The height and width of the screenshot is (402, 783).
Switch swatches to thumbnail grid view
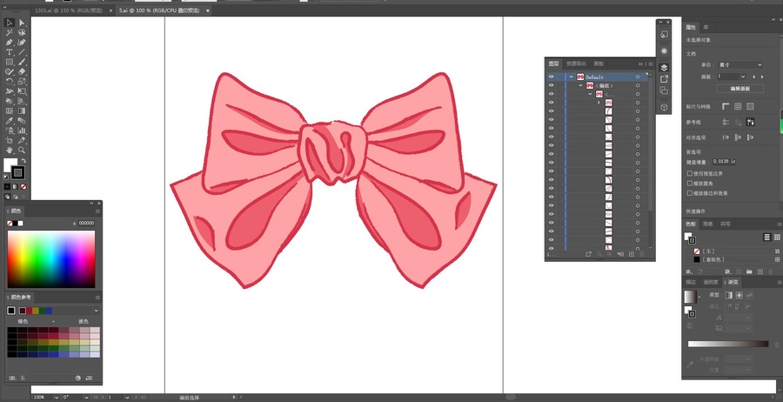point(778,238)
